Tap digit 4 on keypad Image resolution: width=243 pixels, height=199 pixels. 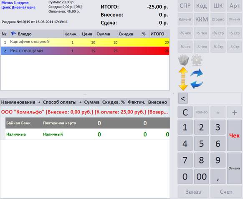tap(185, 144)
